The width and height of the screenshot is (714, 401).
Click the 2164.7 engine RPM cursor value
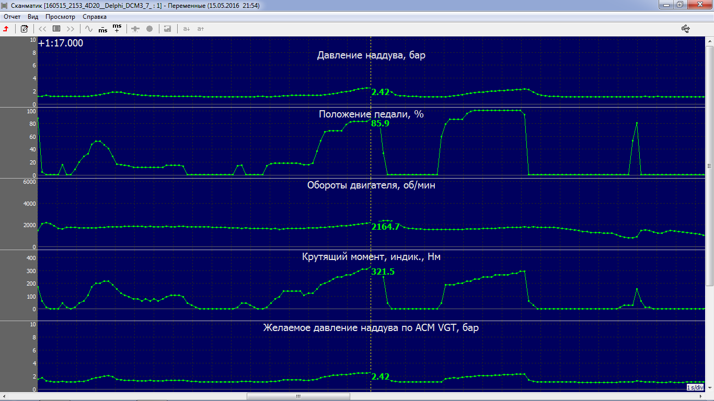pos(385,227)
